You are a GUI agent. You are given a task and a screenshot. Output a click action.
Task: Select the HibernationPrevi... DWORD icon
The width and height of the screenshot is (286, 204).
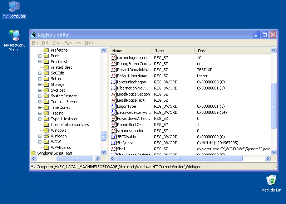point(113,88)
